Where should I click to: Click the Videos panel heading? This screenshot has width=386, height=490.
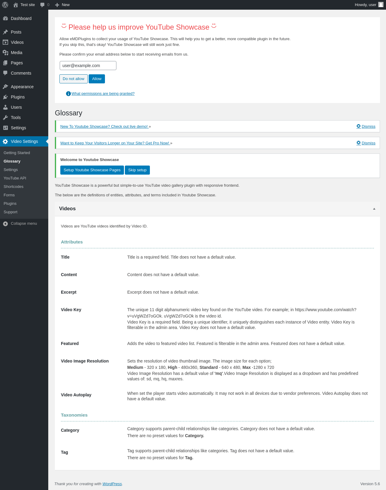pyautogui.click(x=67, y=209)
